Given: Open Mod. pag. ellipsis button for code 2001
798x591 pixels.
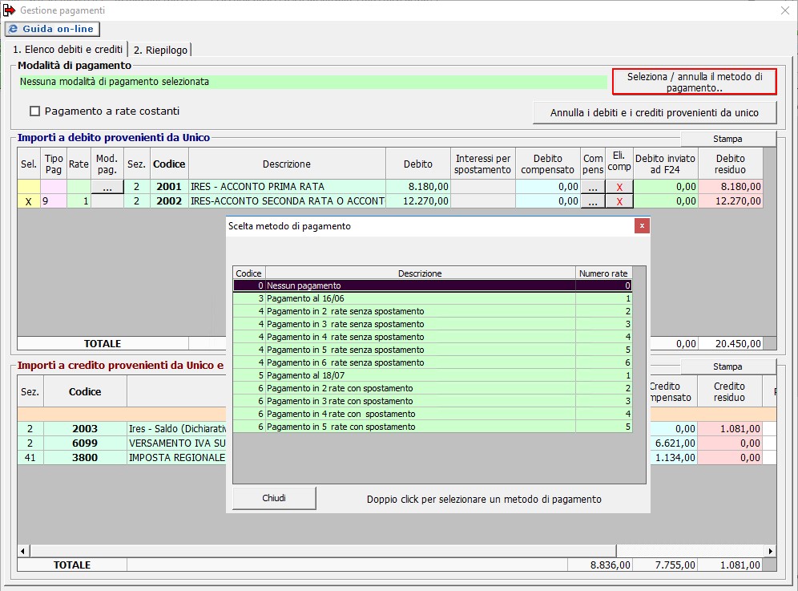Looking at the screenshot, I should coord(107,187).
